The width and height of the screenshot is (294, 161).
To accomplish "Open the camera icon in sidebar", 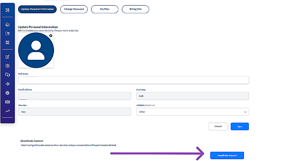I will [x=7, y=66].
